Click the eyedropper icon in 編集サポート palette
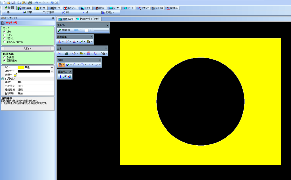Viewport: 291px width, 180px height. pos(65,76)
